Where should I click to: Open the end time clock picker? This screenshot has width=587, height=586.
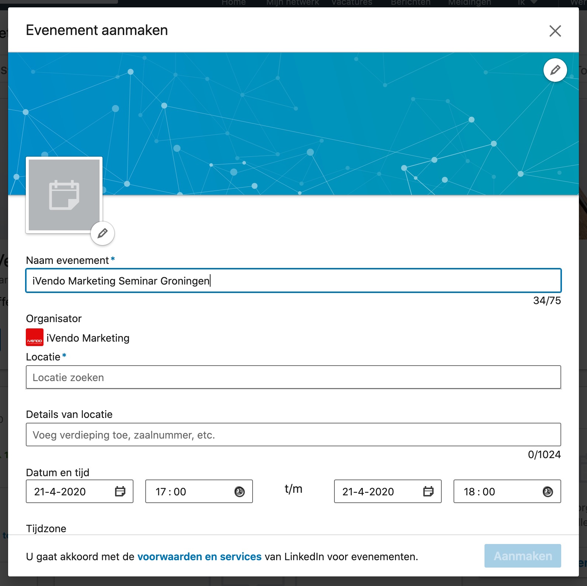[548, 492]
